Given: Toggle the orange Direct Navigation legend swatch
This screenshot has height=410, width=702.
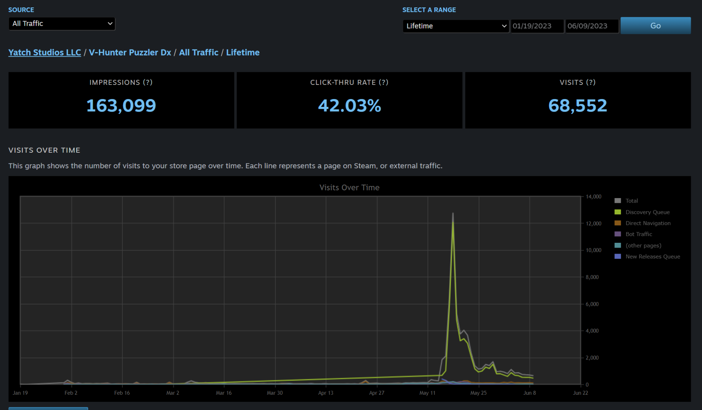Looking at the screenshot, I should pyautogui.click(x=618, y=223).
